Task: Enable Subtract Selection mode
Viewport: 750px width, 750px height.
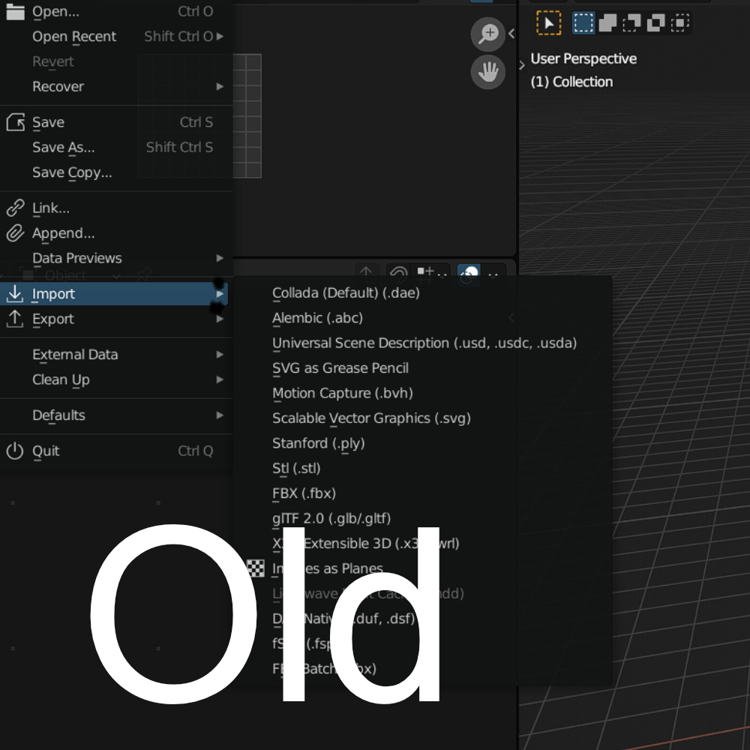Action: 631,22
